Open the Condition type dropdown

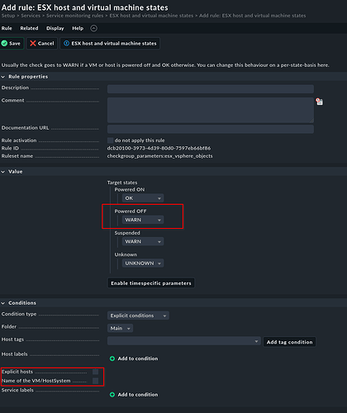tap(138, 316)
